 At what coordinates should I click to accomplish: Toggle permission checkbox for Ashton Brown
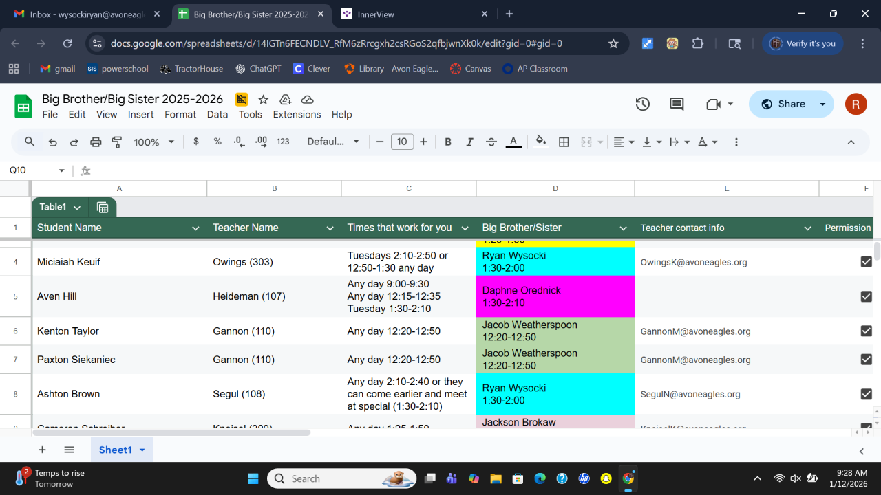tap(866, 394)
